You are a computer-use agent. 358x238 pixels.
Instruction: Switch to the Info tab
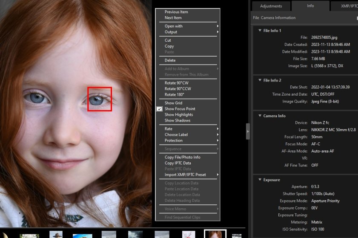pyautogui.click(x=310, y=6)
